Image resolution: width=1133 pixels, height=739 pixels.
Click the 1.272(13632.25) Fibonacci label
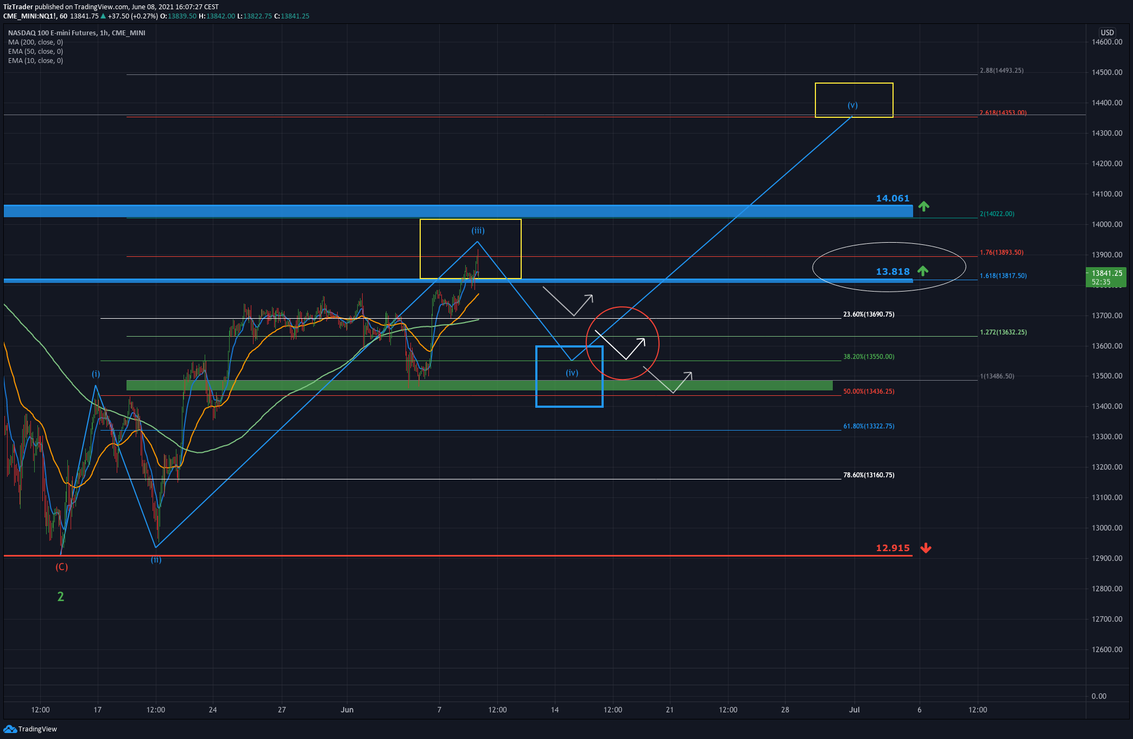click(x=1003, y=332)
